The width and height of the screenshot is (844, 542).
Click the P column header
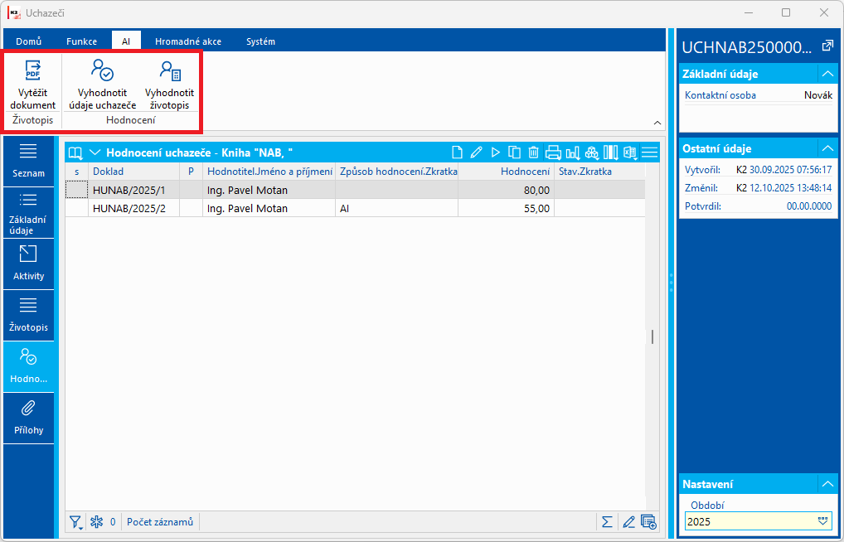tap(191, 172)
